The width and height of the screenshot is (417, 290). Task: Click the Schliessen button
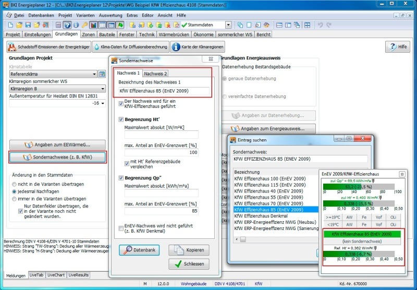189,264
